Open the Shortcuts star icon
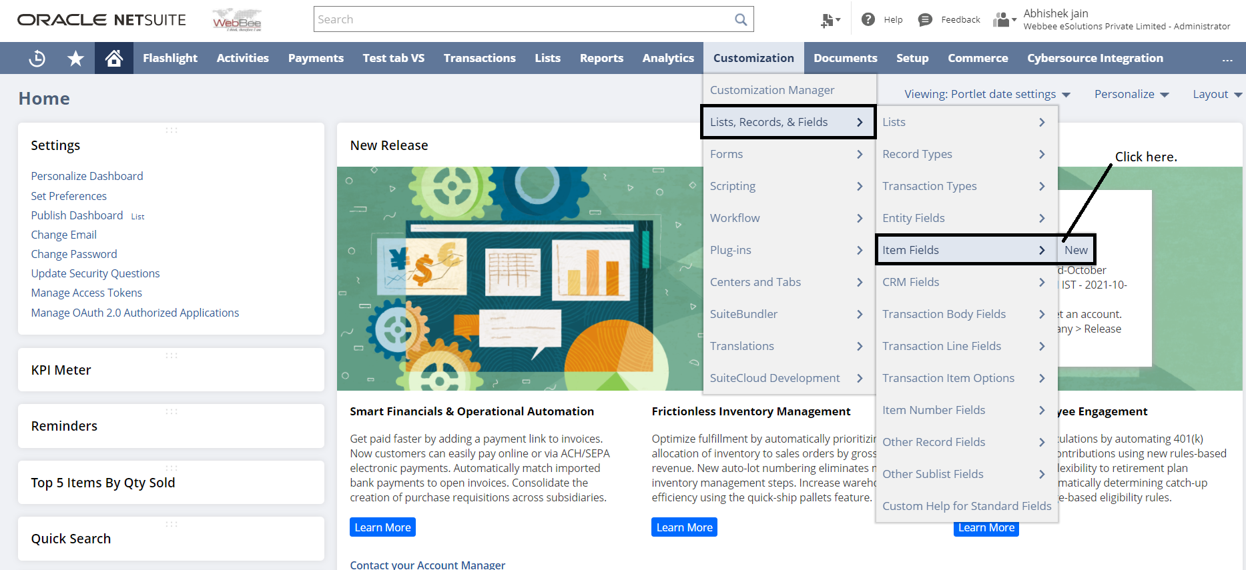1246x570 pixels. (x=75, y=59)
